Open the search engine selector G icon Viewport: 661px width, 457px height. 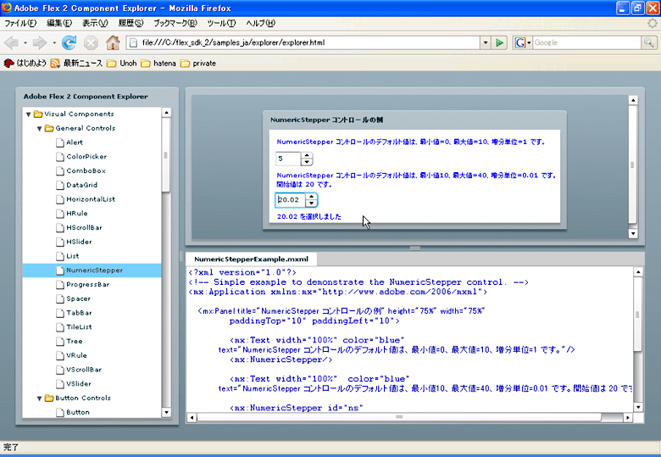click(x=522, y=42)
